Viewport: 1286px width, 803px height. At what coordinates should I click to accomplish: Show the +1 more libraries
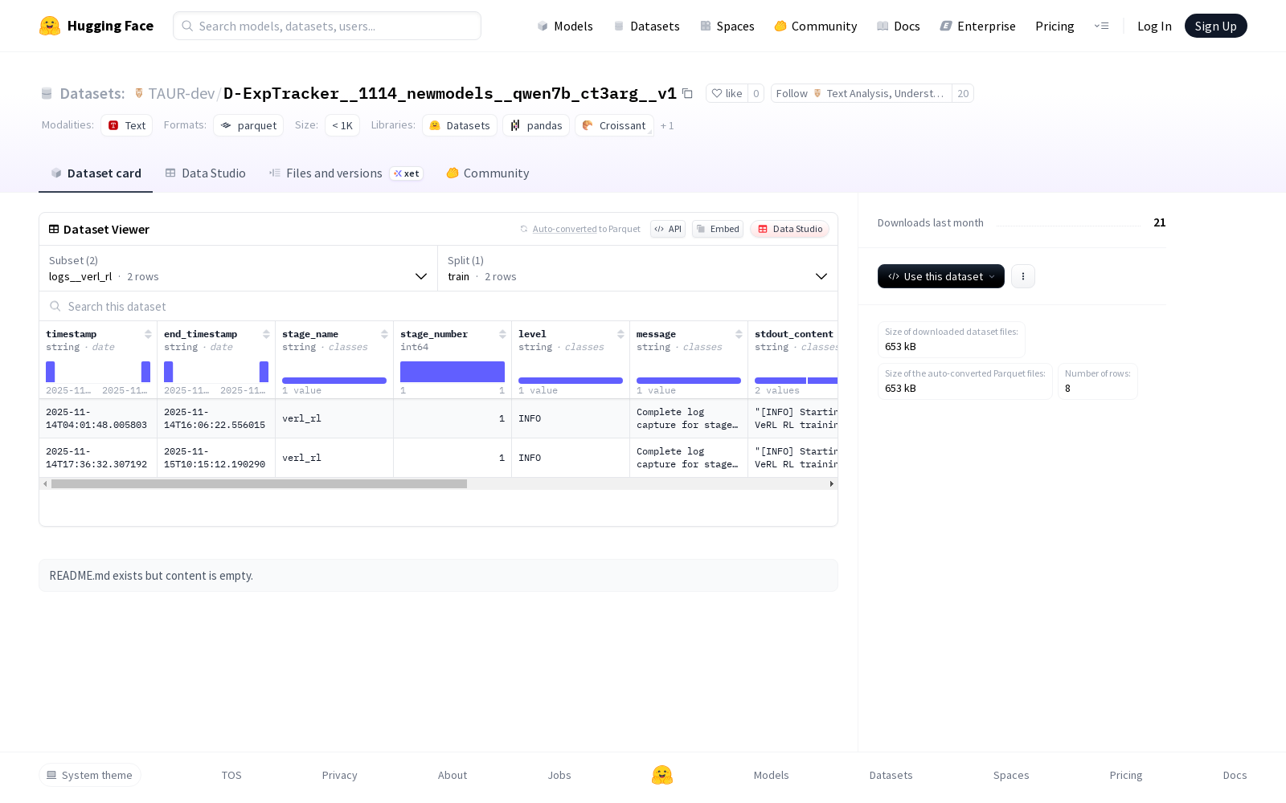(667, 125)
